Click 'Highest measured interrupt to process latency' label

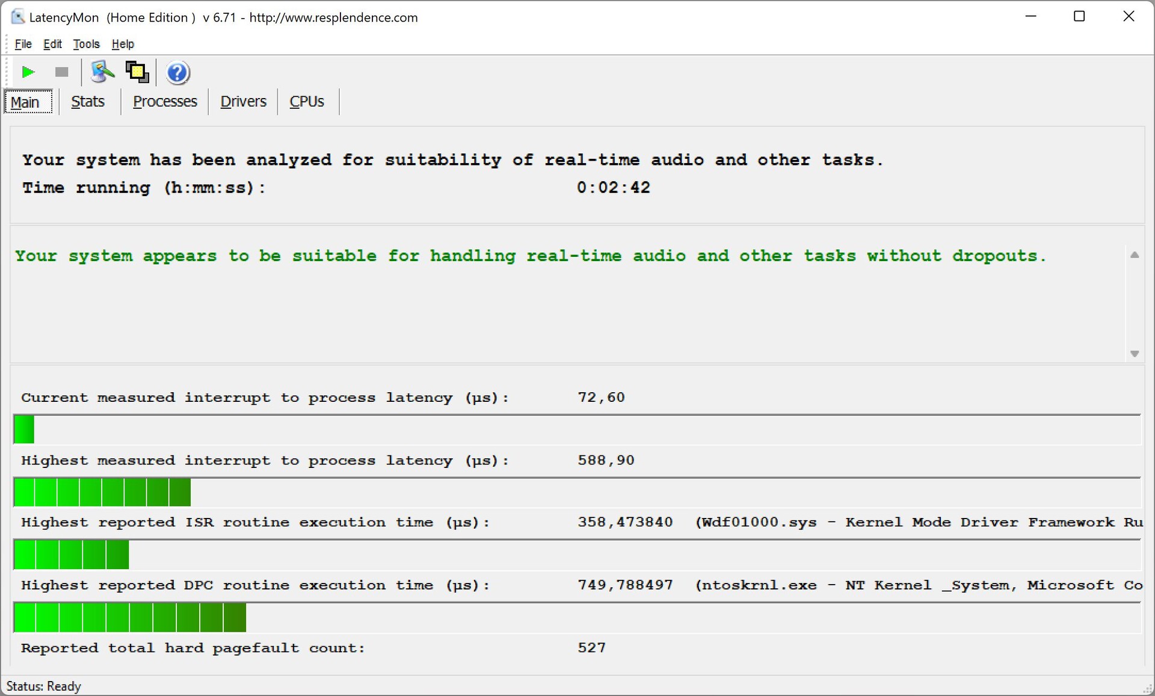(x=265, y=460)
